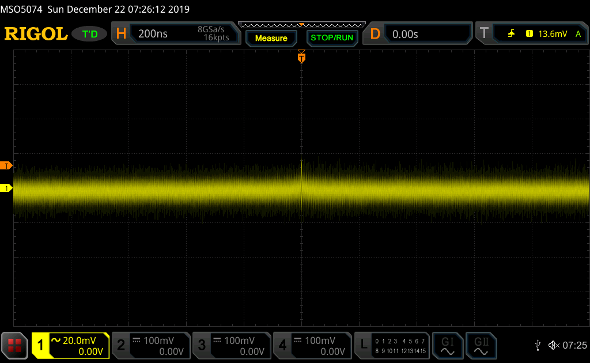Click channel 2 DC coupling icon
The width and height of the screenshot is (590, 363).
coord(136,340)
